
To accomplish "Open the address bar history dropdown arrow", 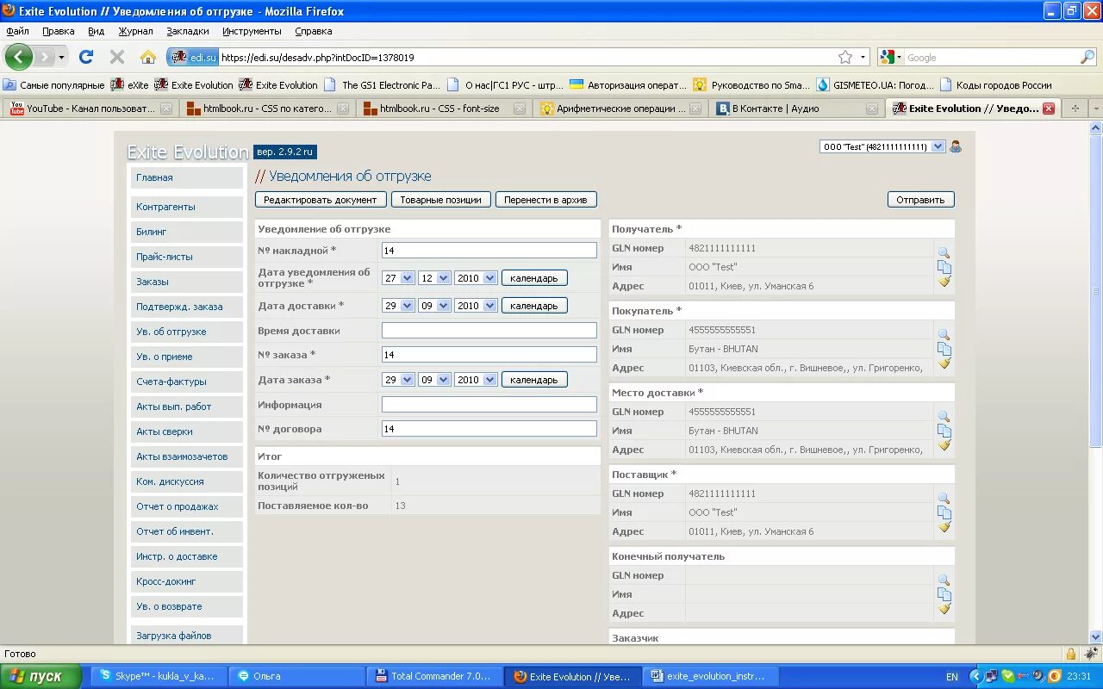I will [x=863, y=57].
